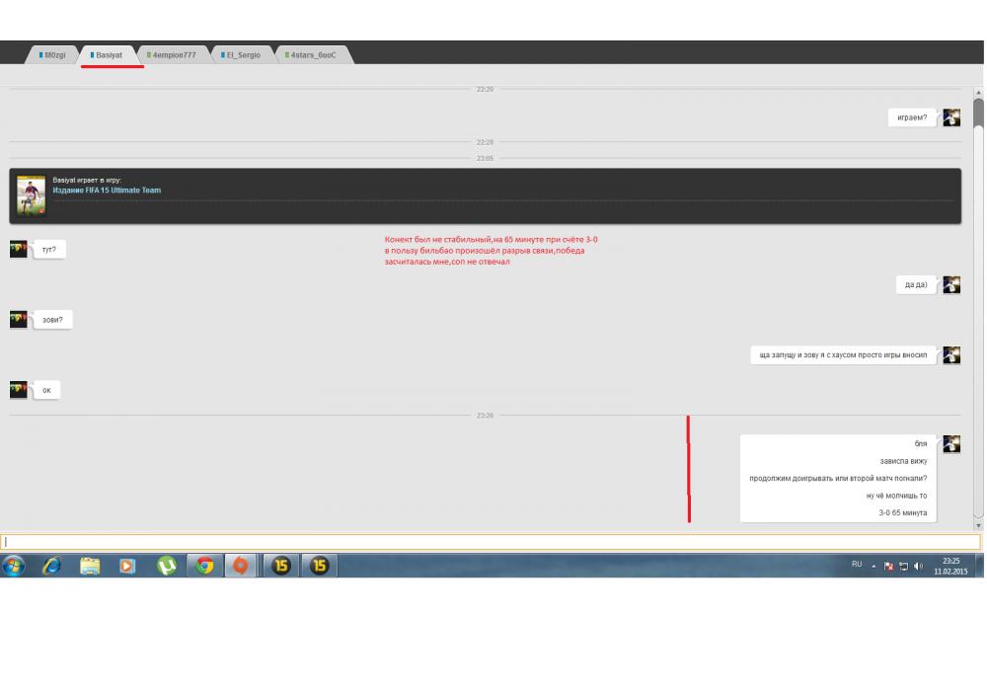Click the 'тут?' message bubble
This screenshot has height=691, width=987.
[x=49, y=250]
